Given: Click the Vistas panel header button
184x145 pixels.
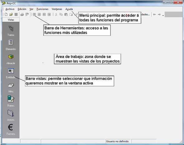Looking at the screenshot, I should click(x=11, y=20).
